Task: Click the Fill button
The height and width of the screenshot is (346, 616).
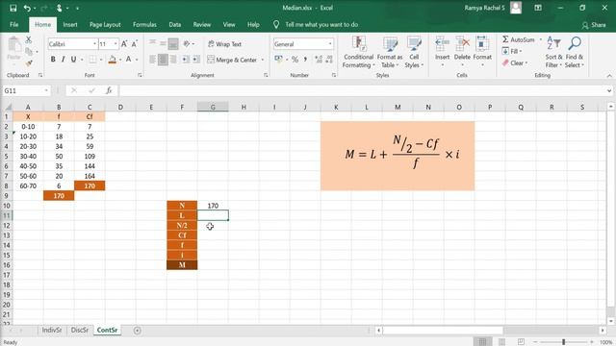Action: pyautogui.click(x=512, y=51)
